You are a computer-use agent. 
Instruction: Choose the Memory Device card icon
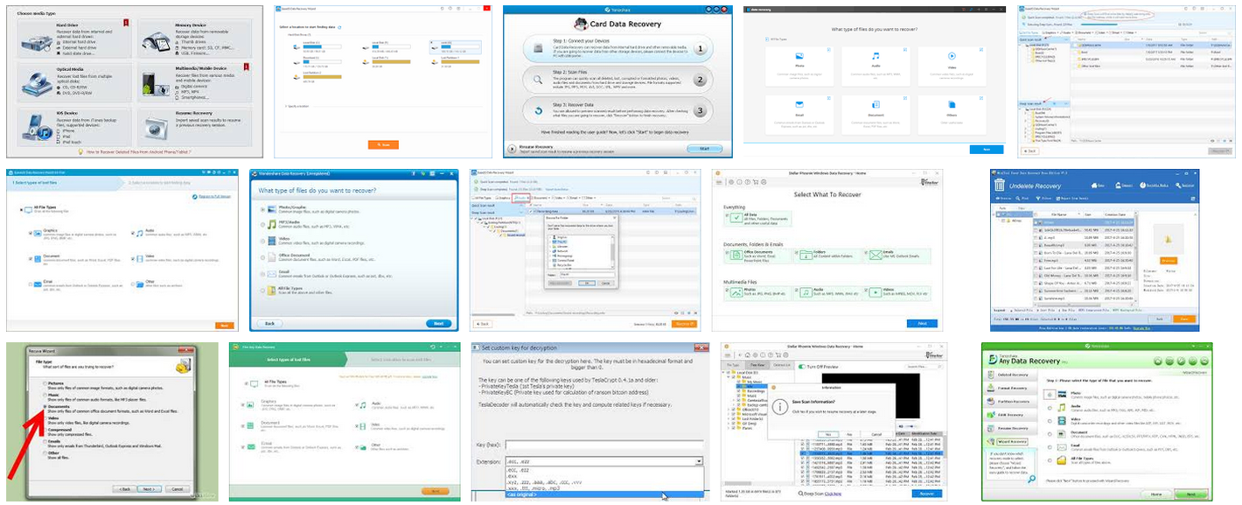(157, 40)
